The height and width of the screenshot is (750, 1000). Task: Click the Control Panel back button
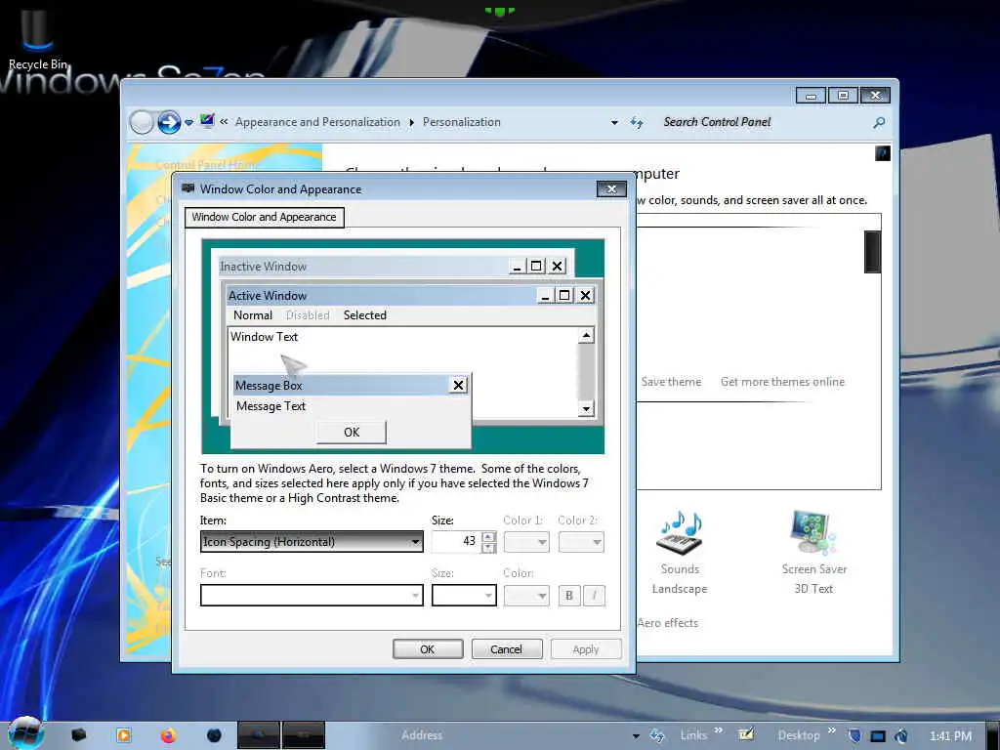[142, 122]
